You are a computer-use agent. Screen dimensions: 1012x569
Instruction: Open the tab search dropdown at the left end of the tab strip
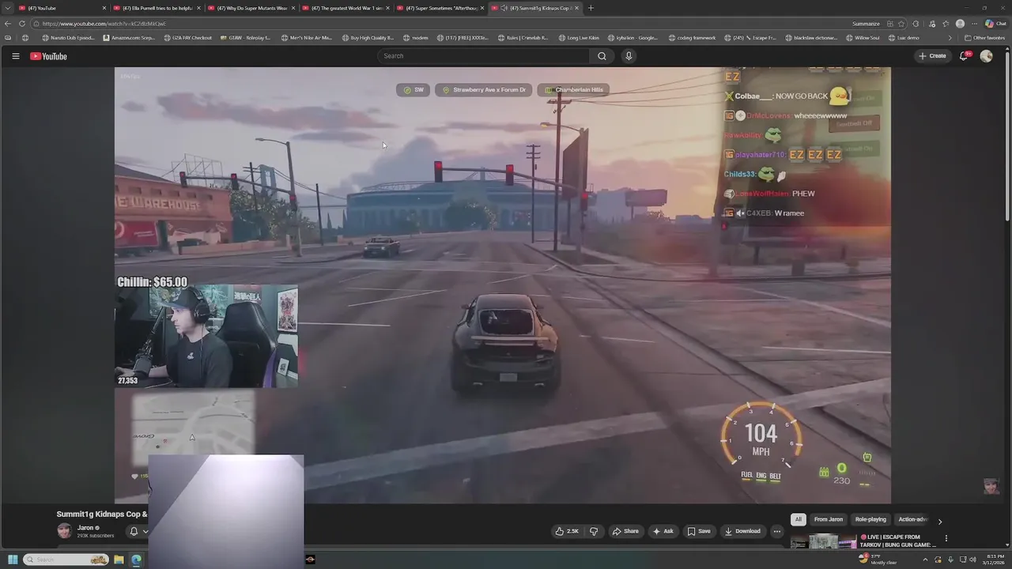coord(8,8)
